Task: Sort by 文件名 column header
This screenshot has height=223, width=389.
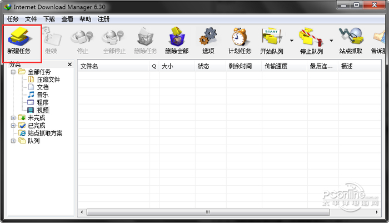Action: click(114, 66)
